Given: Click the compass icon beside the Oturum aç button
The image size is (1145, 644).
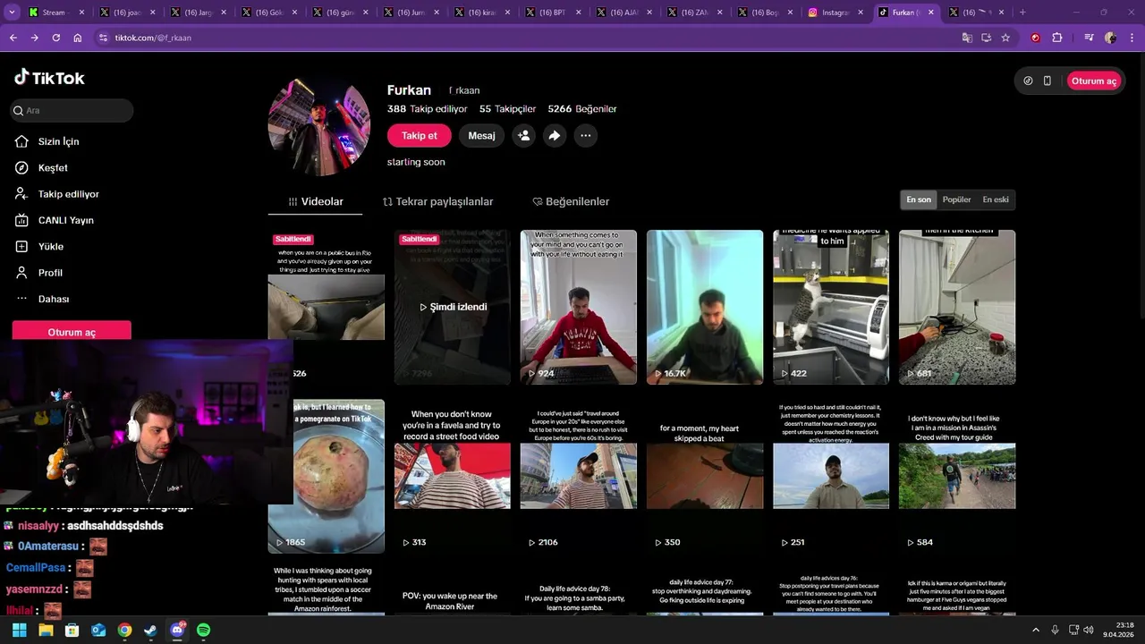Looking at the screenshot, I should pos(1028,80).
